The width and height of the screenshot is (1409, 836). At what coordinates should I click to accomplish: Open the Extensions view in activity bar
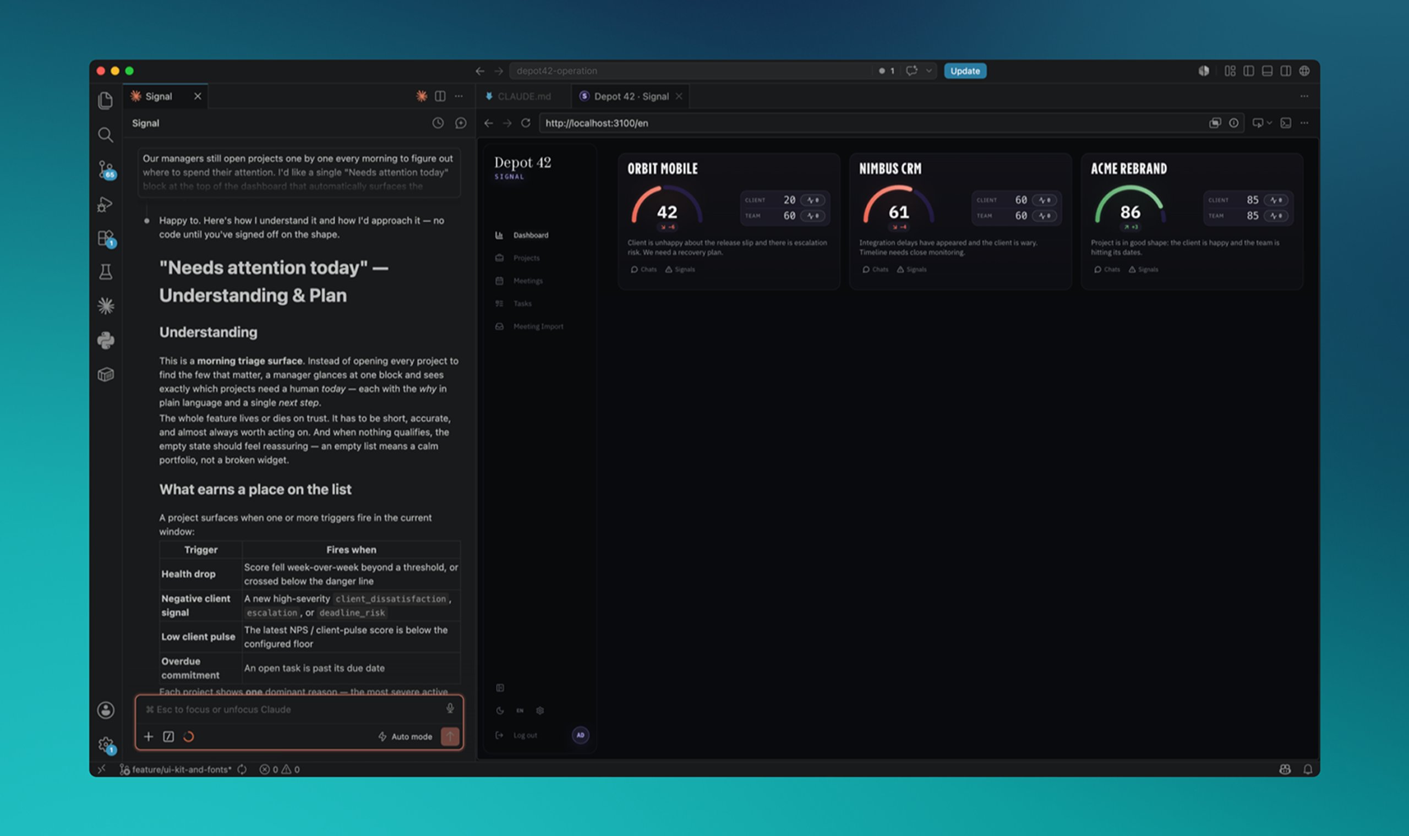106,238
